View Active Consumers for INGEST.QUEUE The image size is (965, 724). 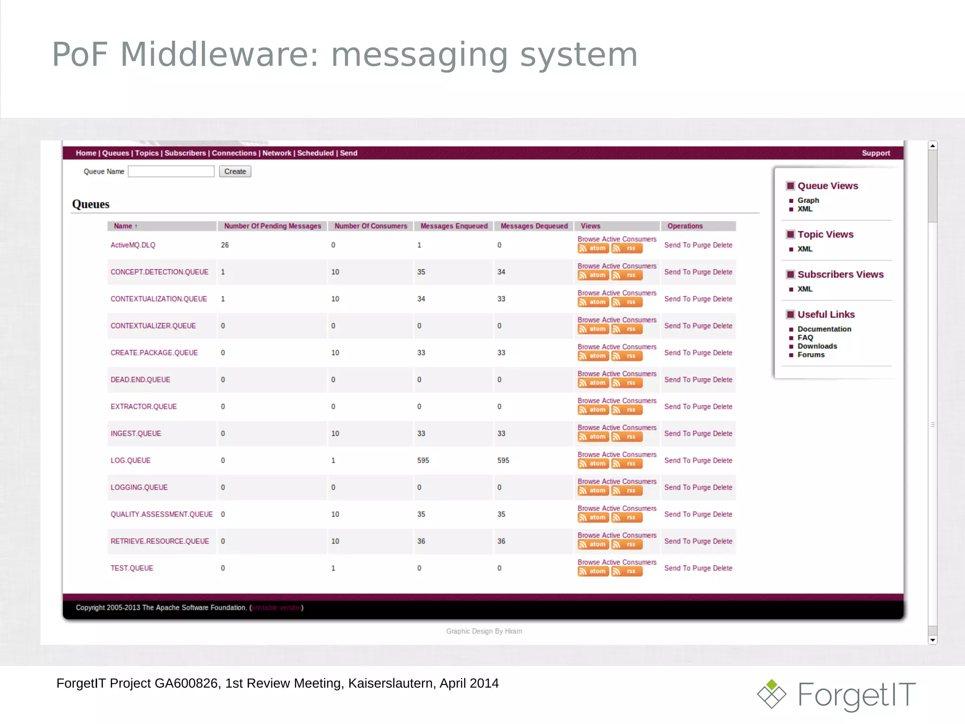click(x=629, y=428)
